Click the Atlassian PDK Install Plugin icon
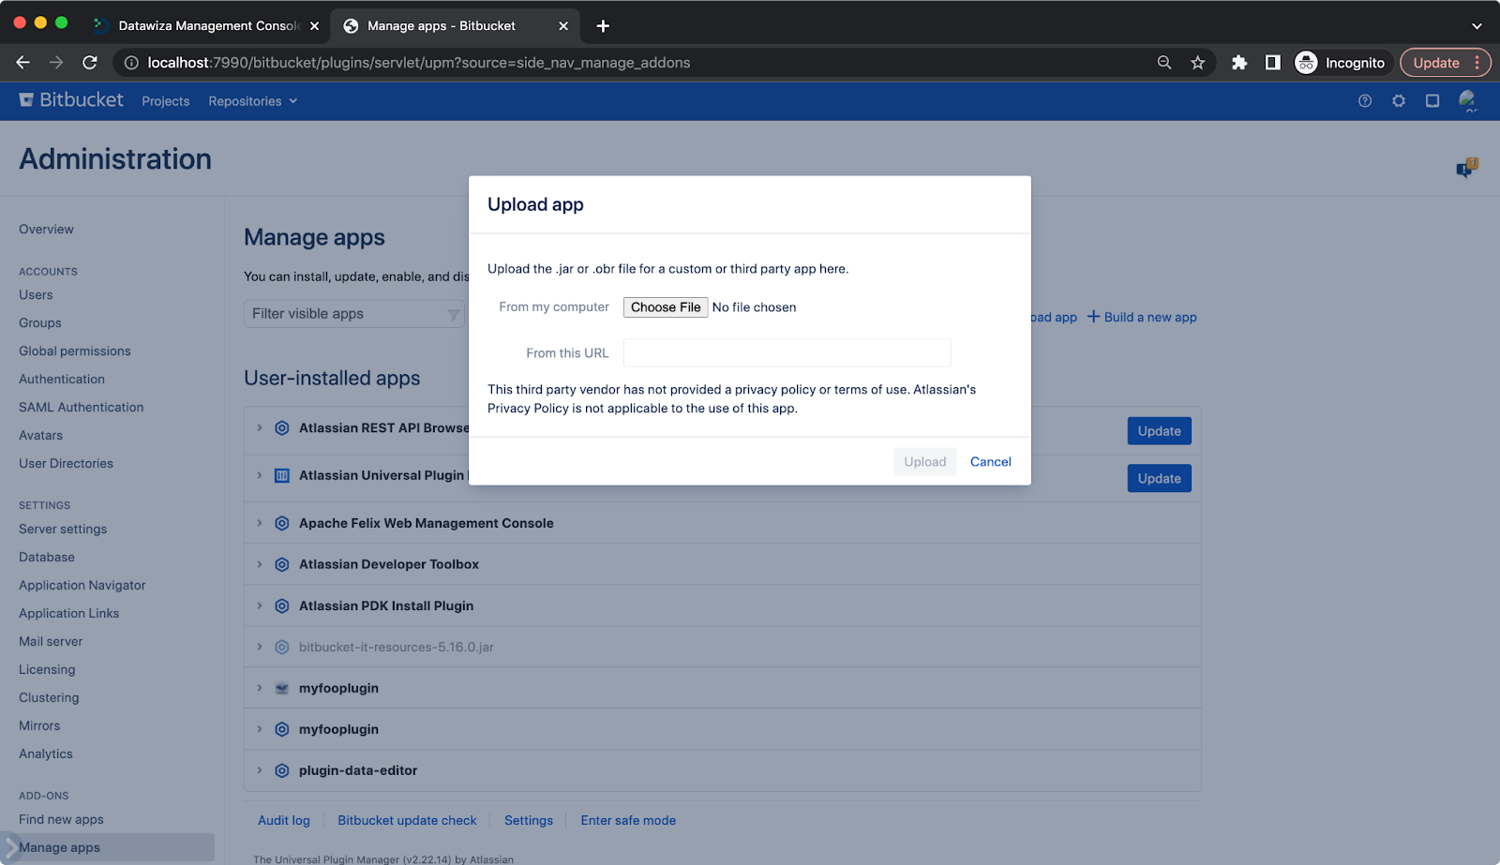 (x=281, y=605)
